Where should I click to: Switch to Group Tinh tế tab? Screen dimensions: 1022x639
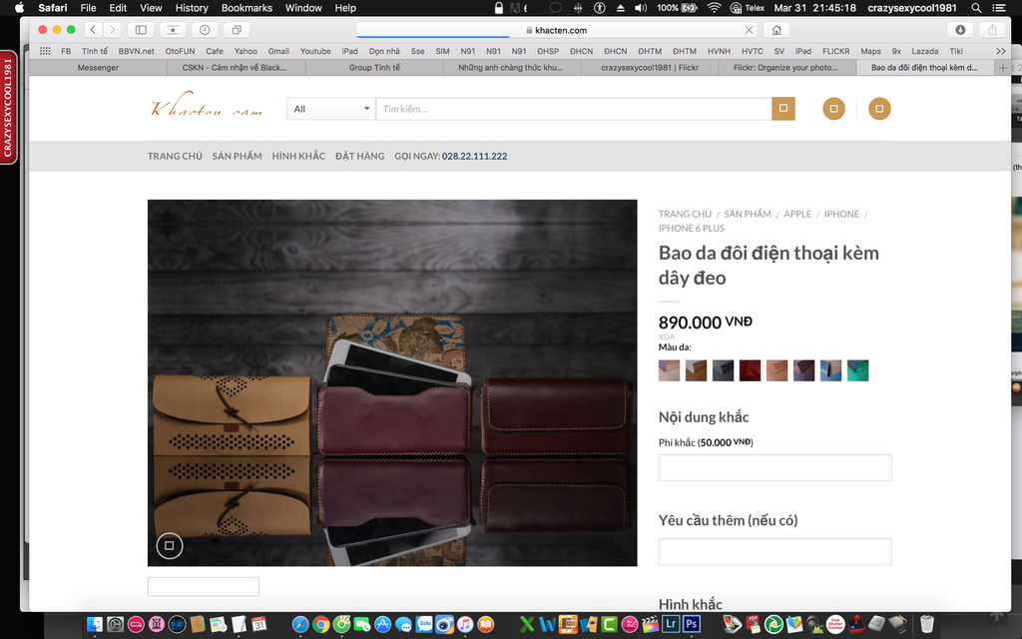[x=374, y=67]
